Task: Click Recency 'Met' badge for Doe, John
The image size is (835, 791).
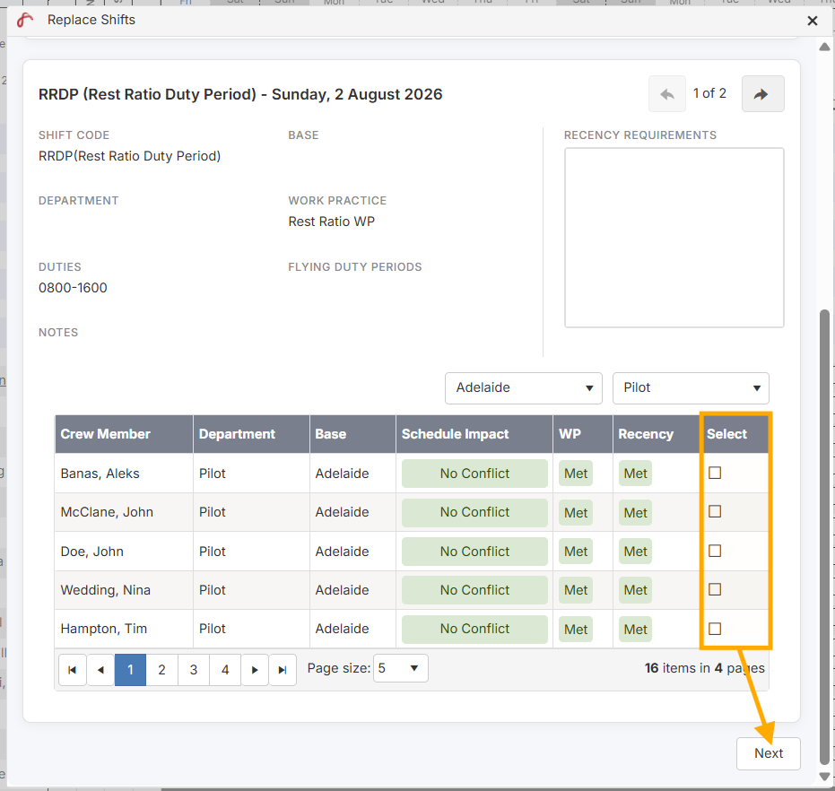Action: (635, 552)
